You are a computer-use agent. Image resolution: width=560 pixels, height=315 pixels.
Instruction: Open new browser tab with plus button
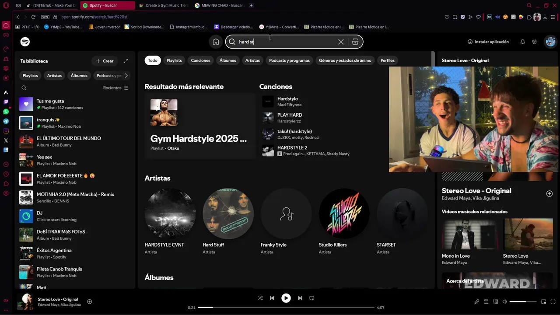251,5
